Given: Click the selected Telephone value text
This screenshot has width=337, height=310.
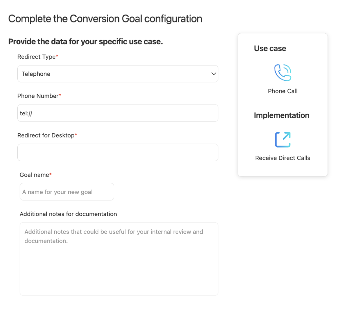Looking at the screenshot, I should click(36, 74).
